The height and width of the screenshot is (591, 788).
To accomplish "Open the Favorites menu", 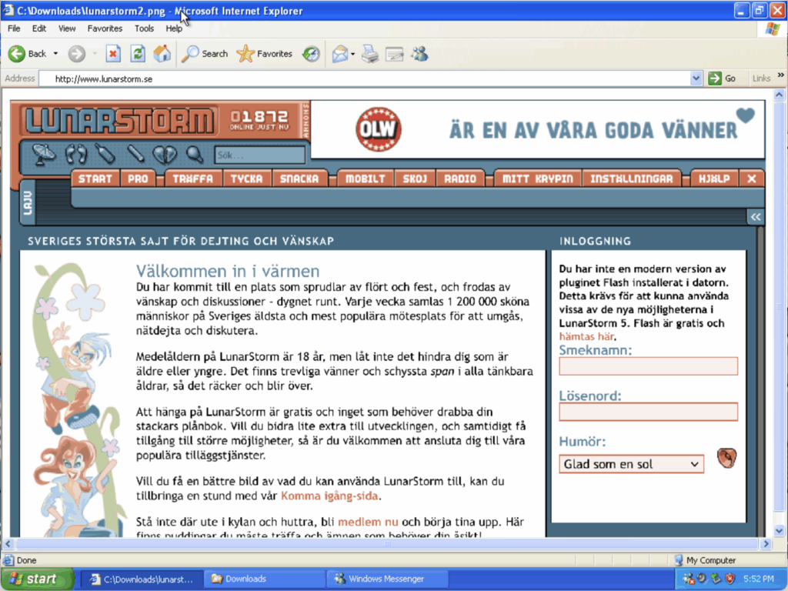I will tap(105, 28).
